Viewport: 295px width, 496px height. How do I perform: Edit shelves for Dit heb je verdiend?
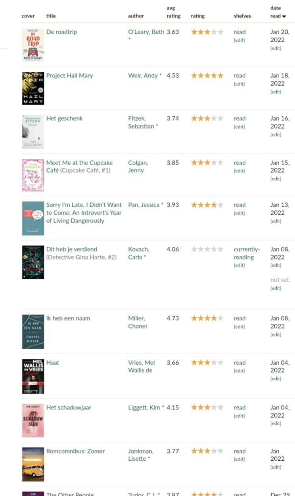pyautogui.click(x=239, y=265)
